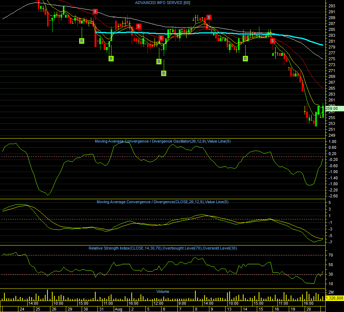Click date 6 on the bottom date axis
The image size is (344, 312).
tap(164, 309)
